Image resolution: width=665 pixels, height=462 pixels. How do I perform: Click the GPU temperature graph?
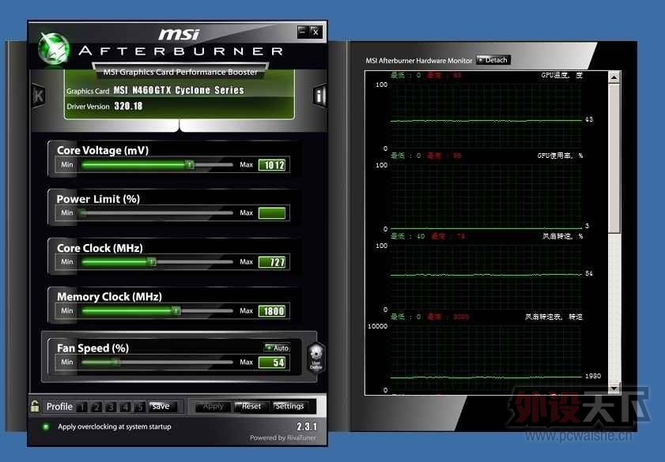486,115
